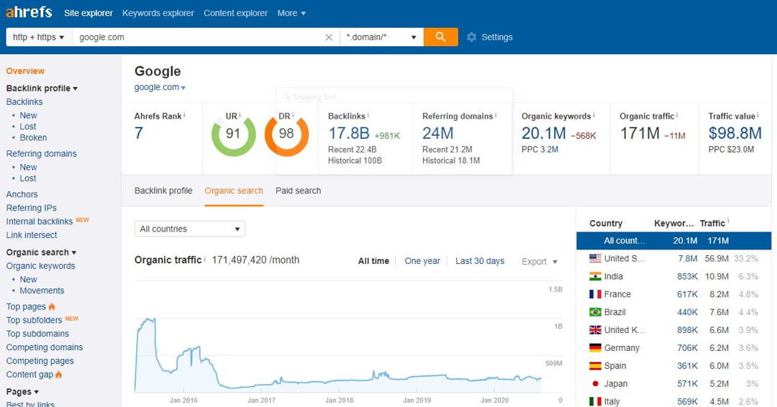Open Internal backlinks sidebar link

point(39,221)
